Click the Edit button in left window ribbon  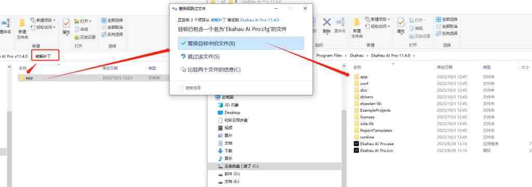coord(82,29)
